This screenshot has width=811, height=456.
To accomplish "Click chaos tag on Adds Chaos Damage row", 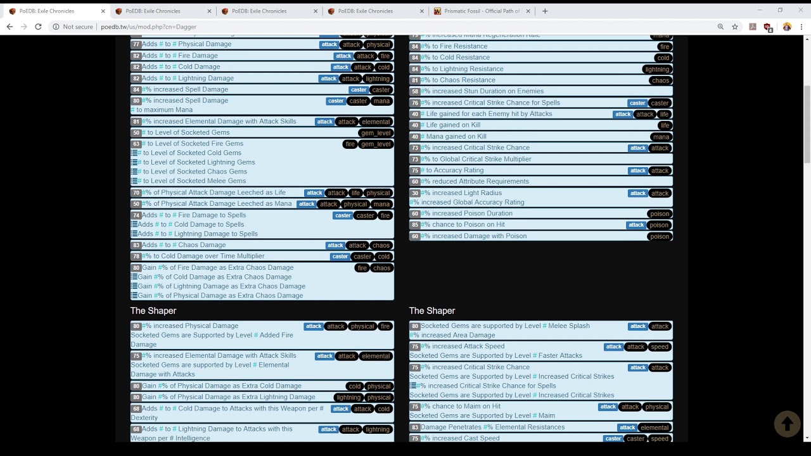I will [381, 245].
